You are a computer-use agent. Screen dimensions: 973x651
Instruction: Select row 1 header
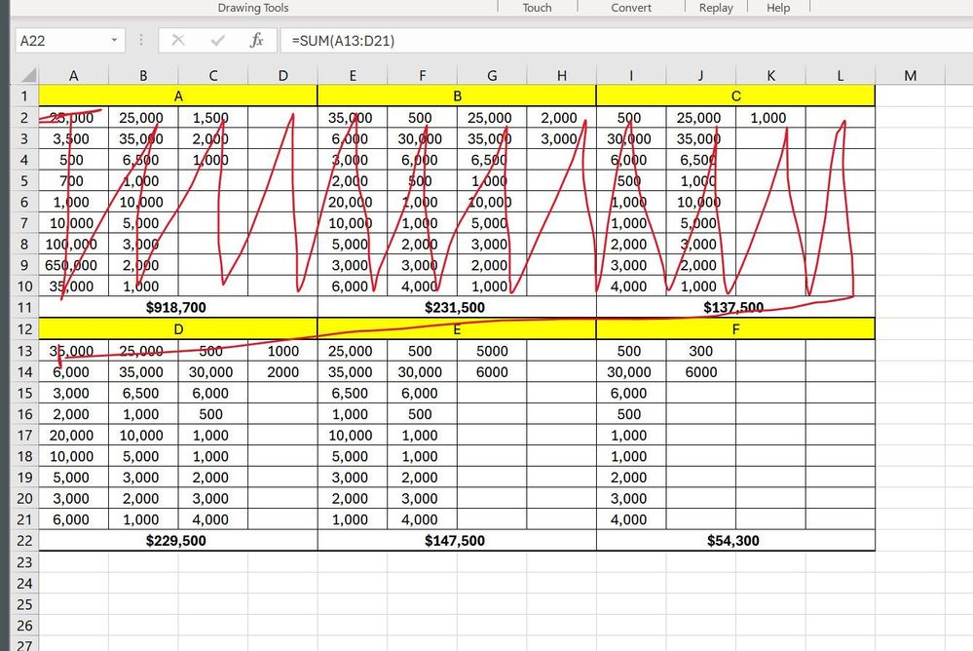click(x=24, y=96)
